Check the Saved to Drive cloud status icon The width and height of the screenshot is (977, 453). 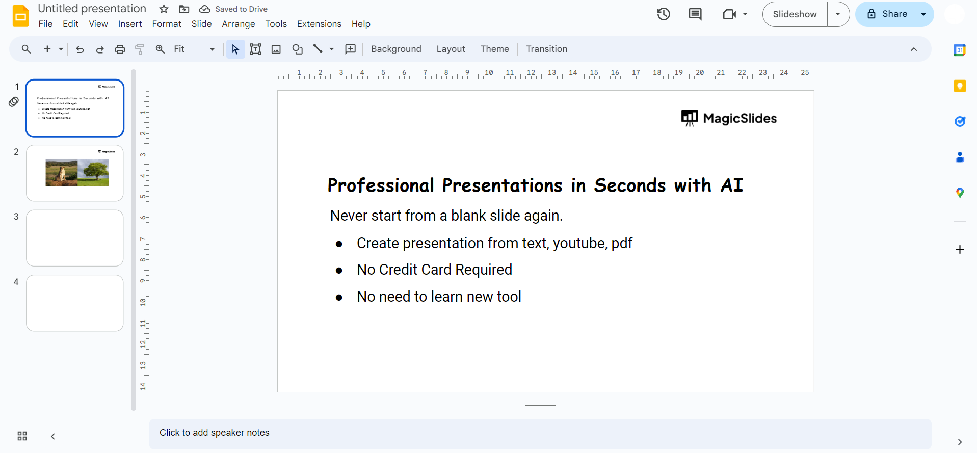click(x=204, y=9)
